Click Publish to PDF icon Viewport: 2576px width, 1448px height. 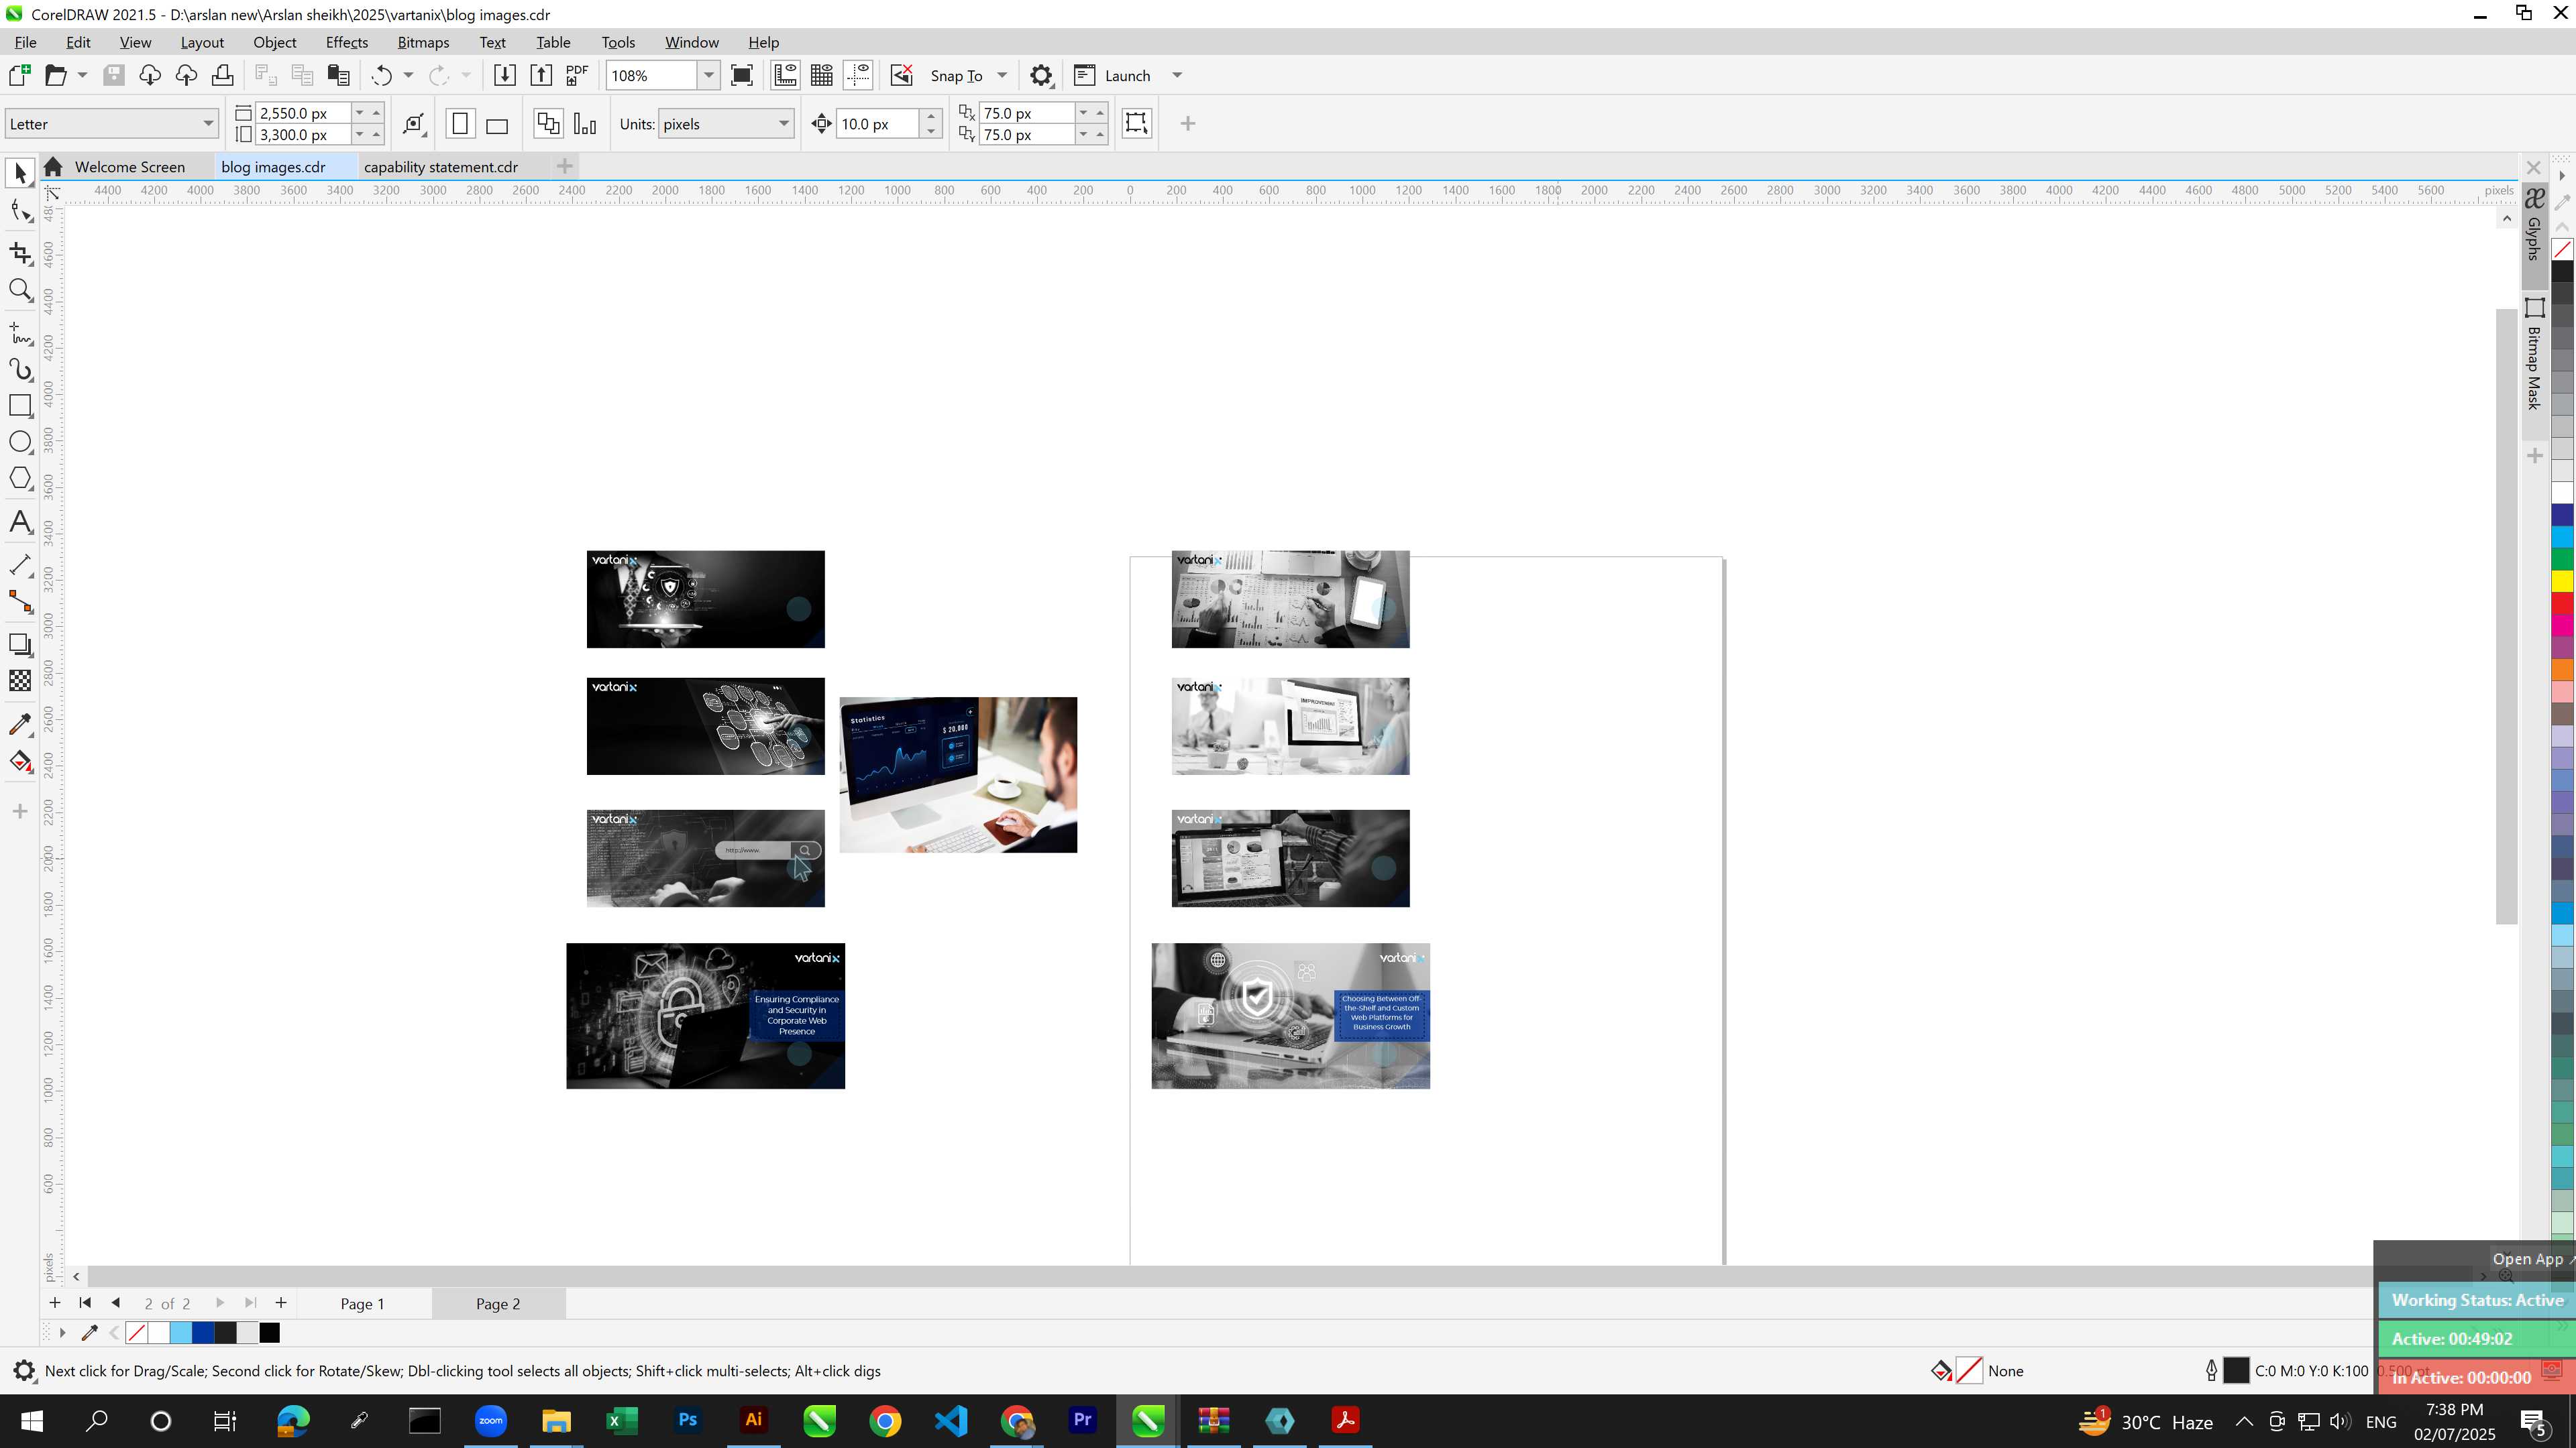[577, 75]
